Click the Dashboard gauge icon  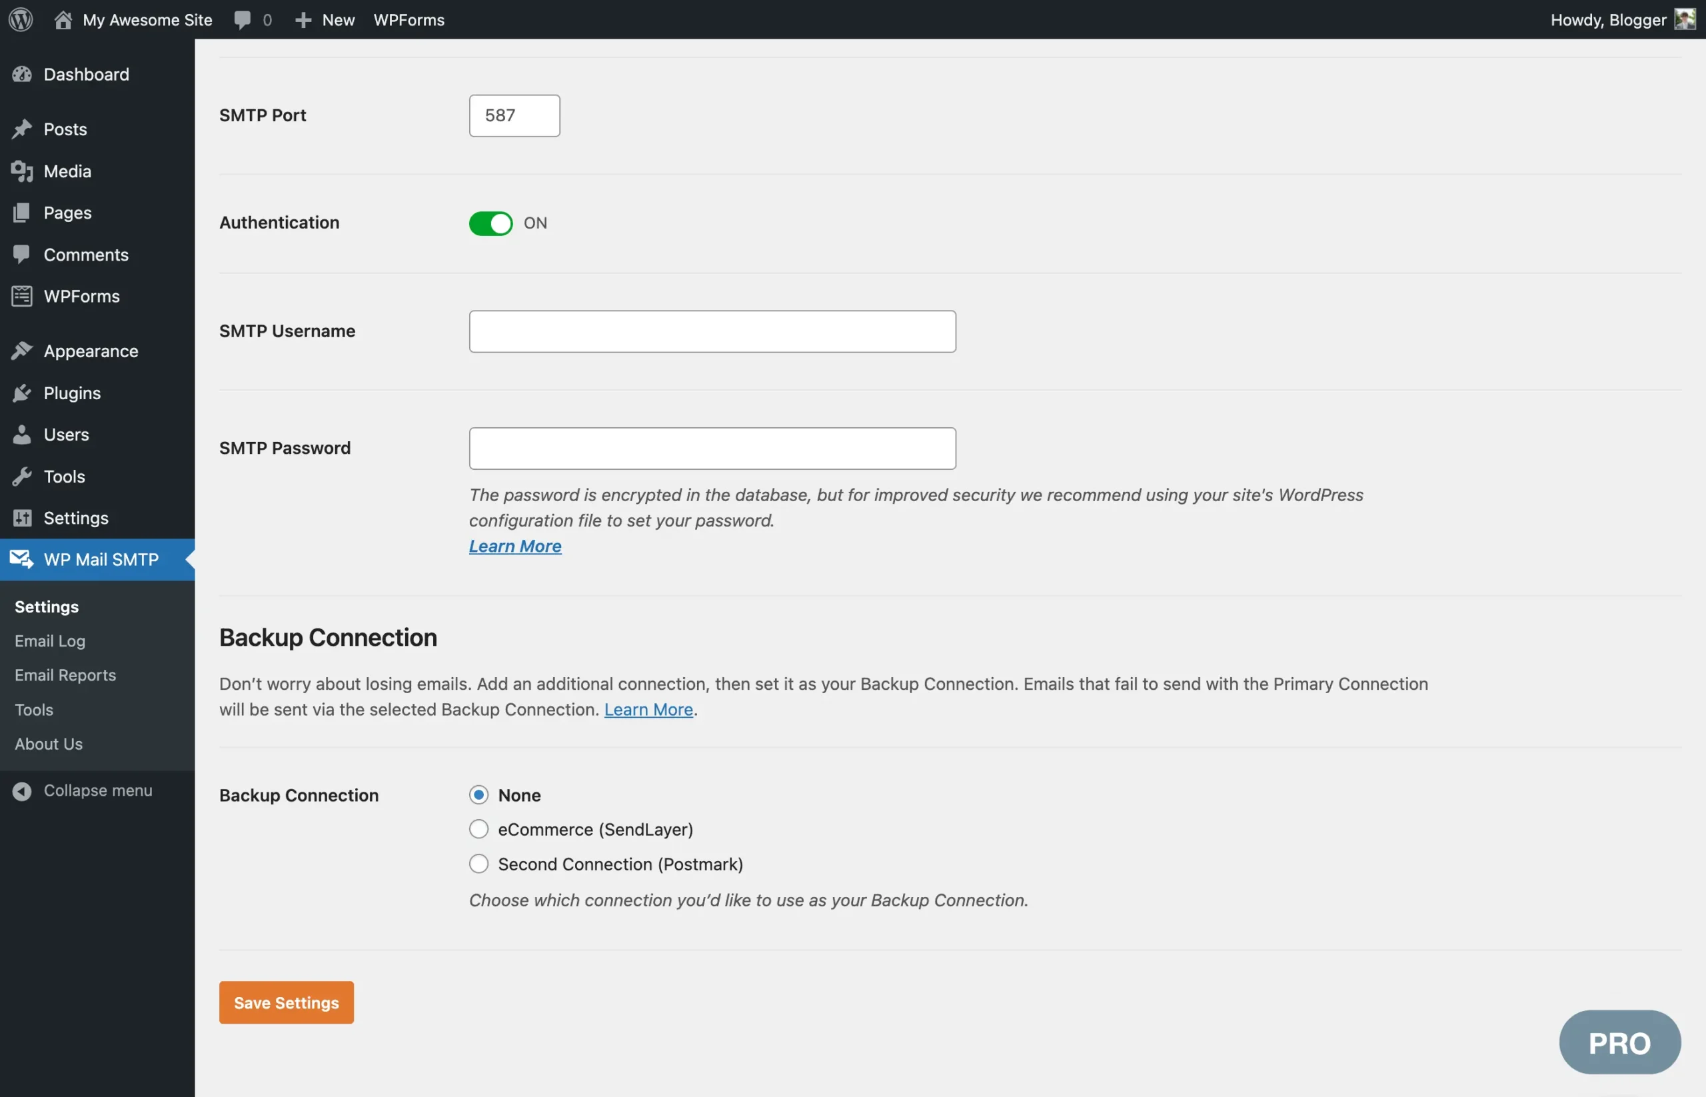[22, 74]
